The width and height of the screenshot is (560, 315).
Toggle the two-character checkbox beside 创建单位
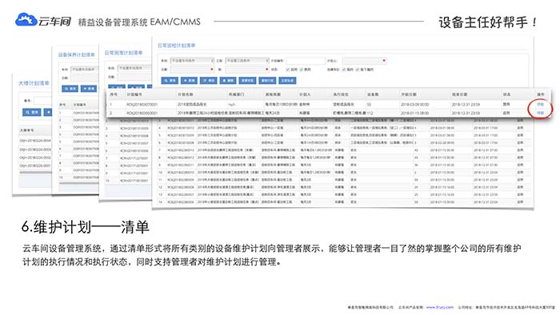click(343, 70)
